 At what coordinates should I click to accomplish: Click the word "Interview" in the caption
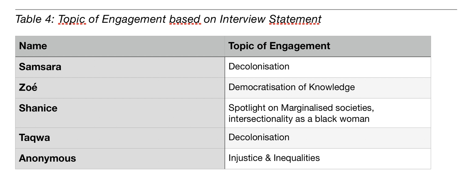242,19
